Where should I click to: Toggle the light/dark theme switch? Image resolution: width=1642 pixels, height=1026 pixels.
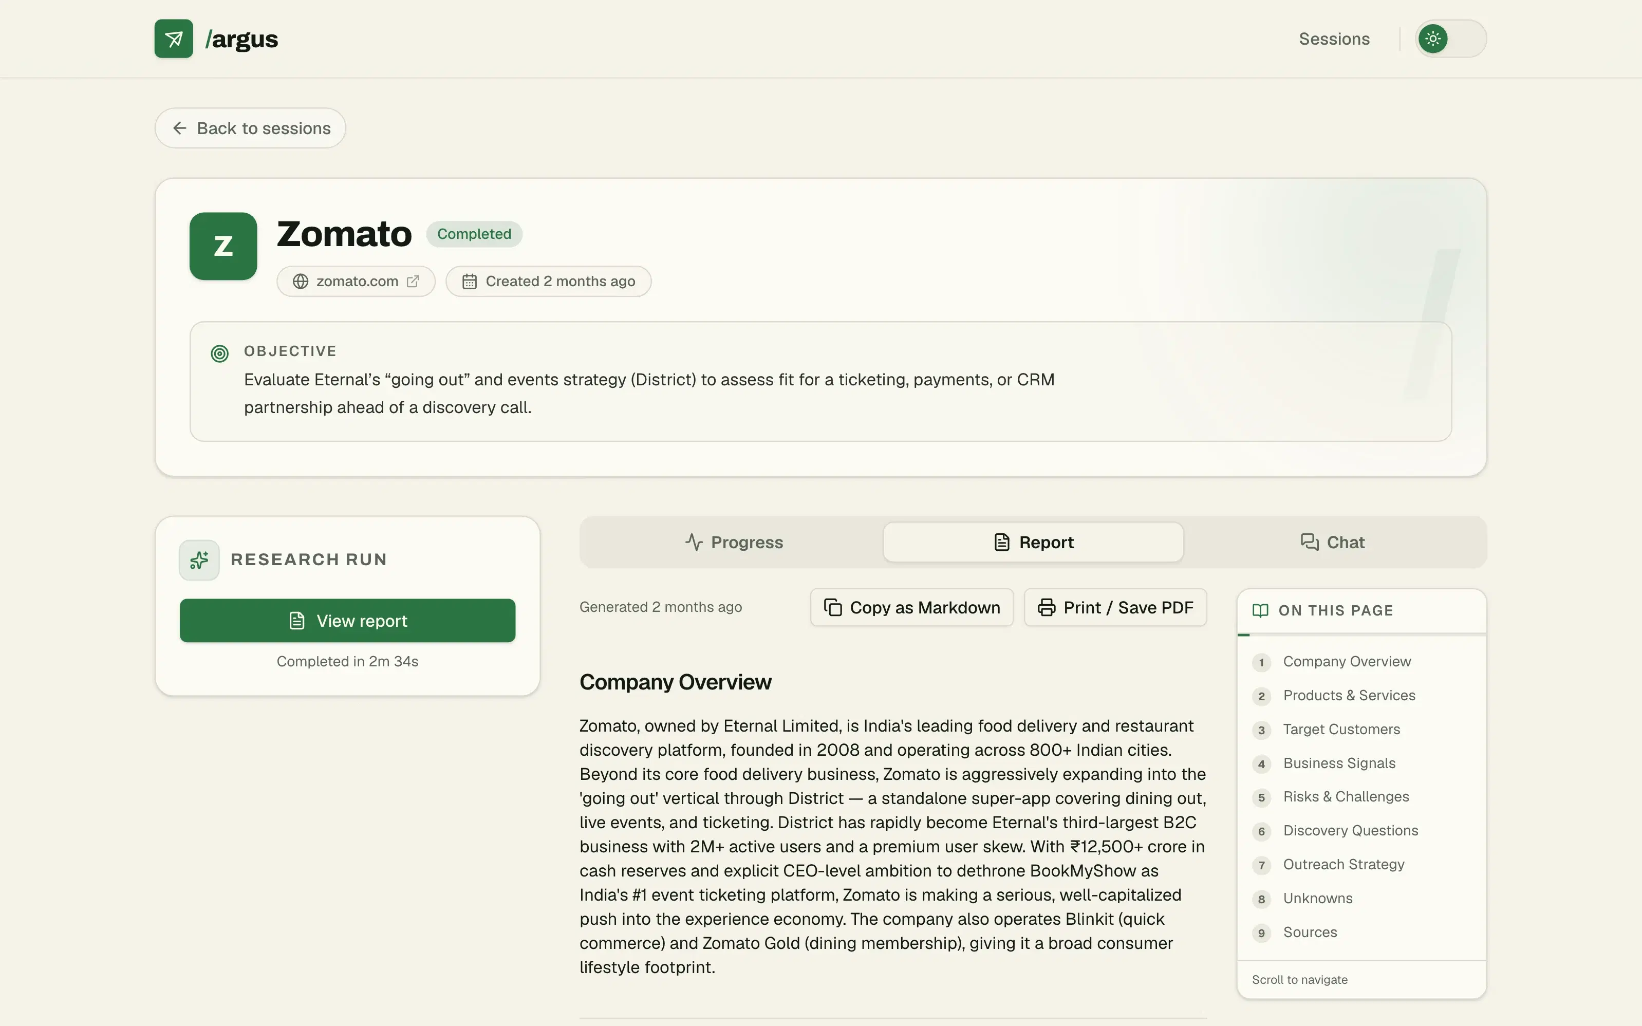(1451, 39)
